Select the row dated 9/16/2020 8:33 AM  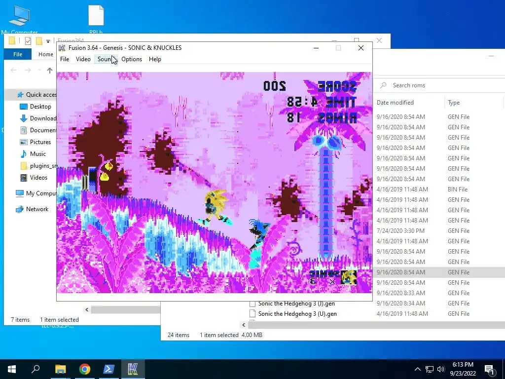tap(439, 293)
